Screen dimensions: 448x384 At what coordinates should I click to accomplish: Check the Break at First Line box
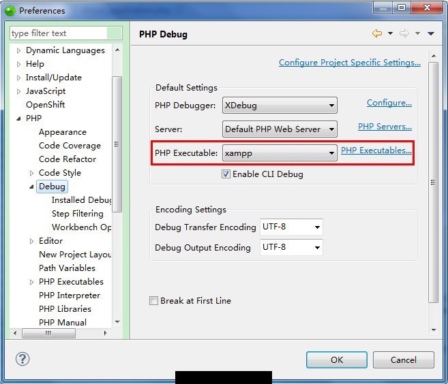(x=153, y=301)
